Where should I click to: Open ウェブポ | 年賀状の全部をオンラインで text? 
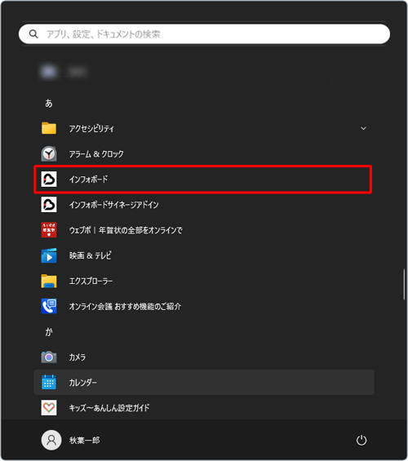[x=126, y=230]
